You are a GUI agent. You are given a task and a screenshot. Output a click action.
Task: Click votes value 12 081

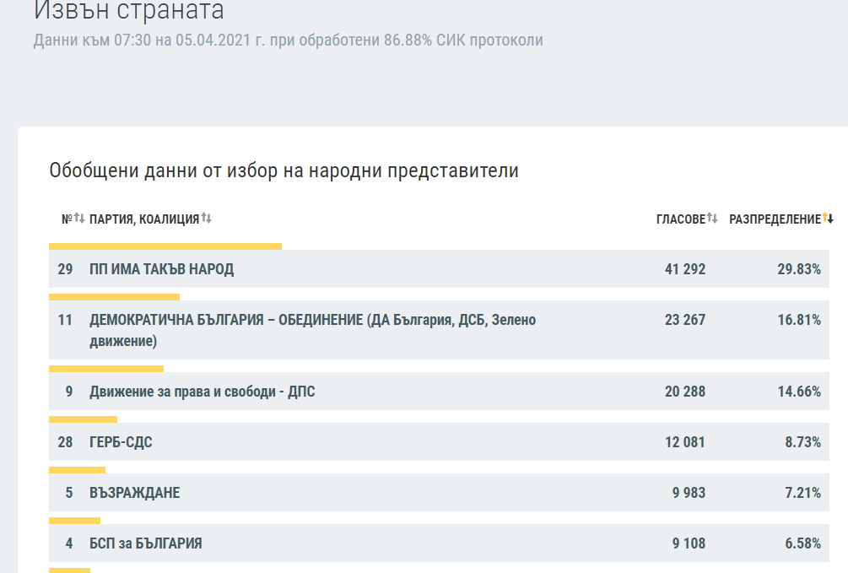click(685, 442)
